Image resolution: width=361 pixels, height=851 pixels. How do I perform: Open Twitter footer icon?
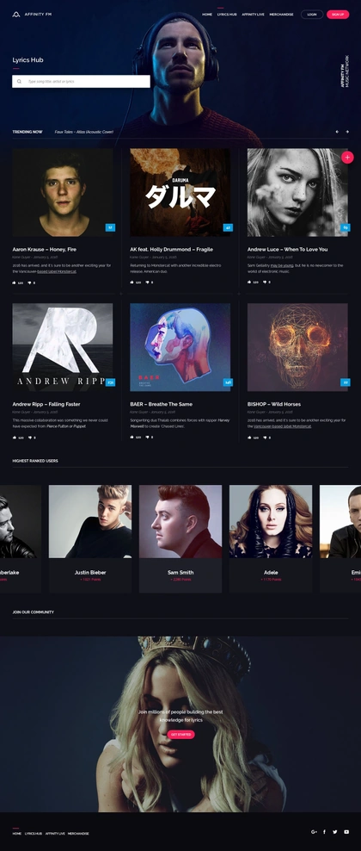[335, 832]
